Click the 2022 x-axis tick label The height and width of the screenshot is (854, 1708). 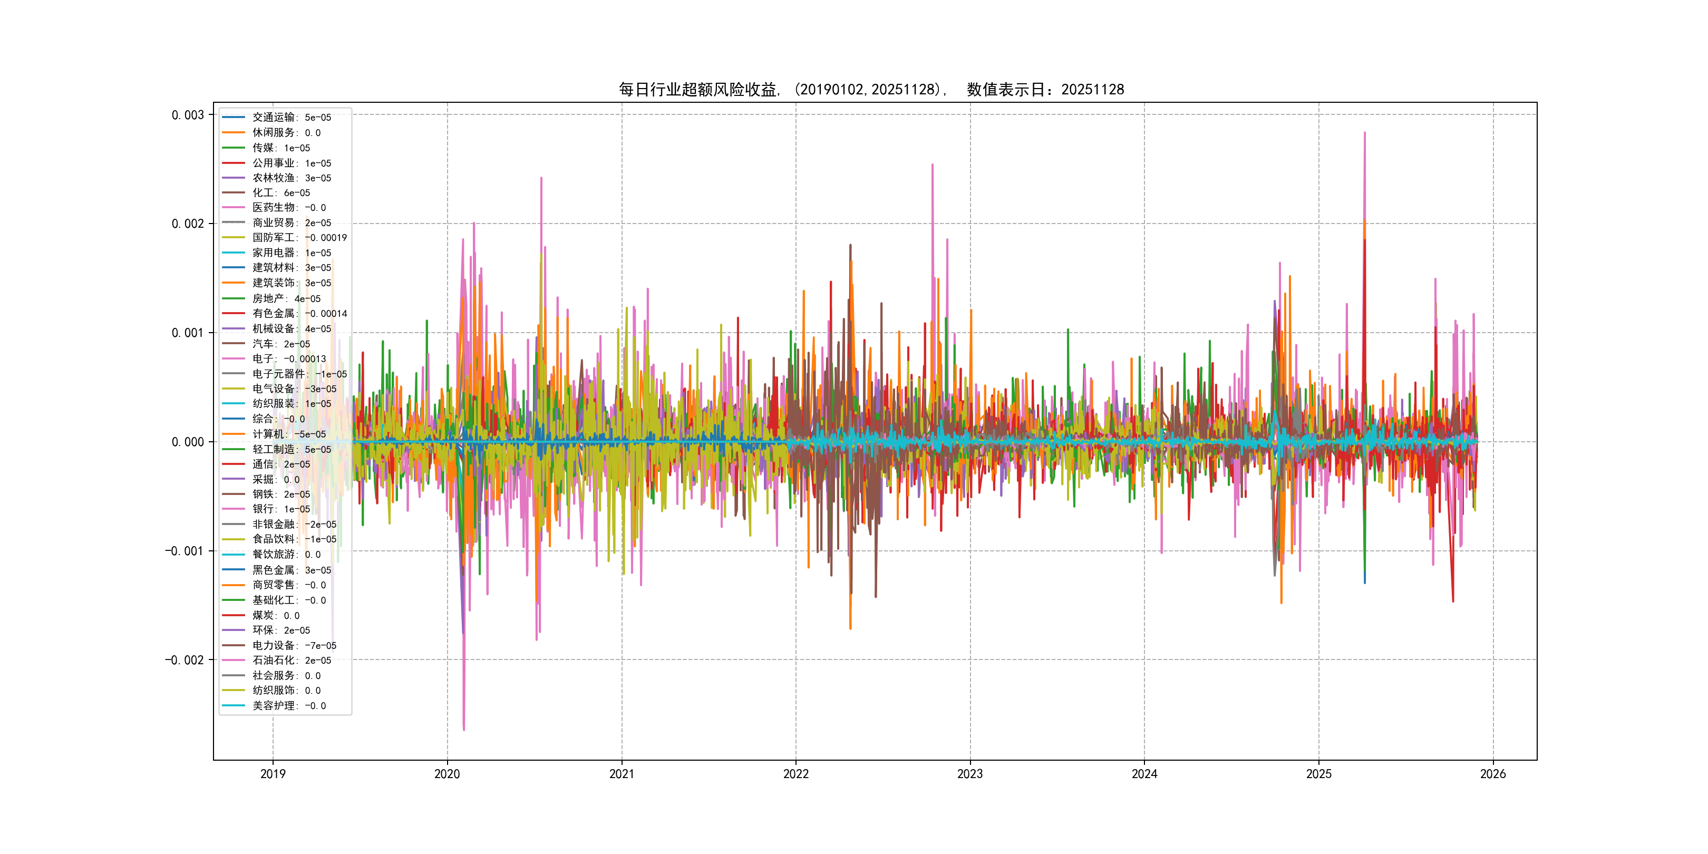[795, 774]
